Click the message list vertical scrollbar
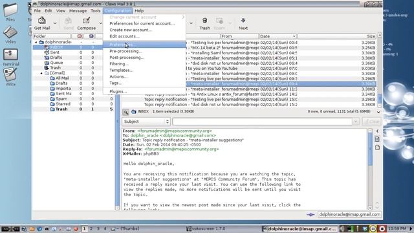Screen dimensions: 414x233 380,71
